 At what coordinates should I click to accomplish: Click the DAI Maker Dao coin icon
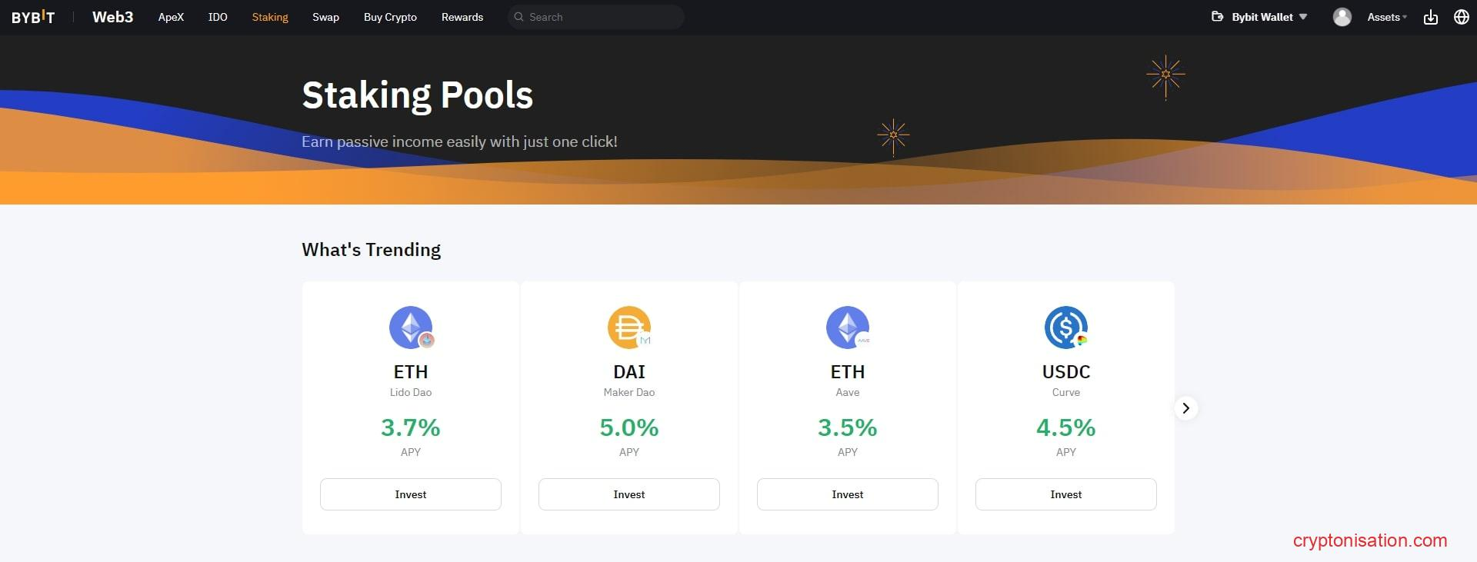tap(628, 328)
